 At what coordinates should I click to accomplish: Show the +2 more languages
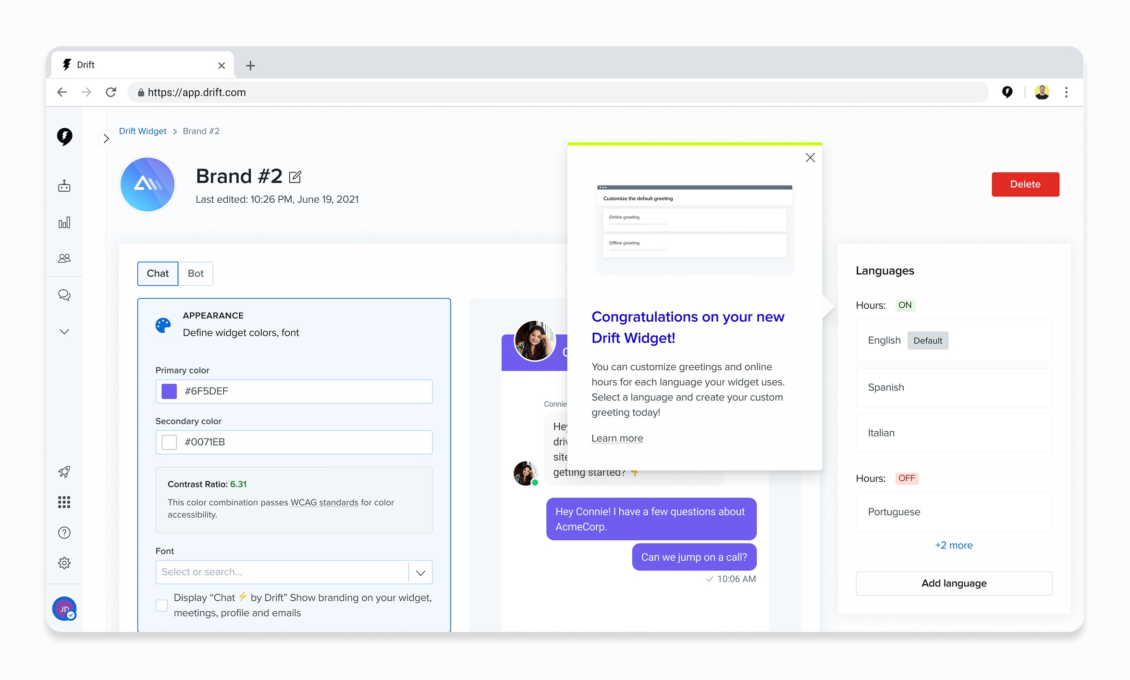pos(954,546)
